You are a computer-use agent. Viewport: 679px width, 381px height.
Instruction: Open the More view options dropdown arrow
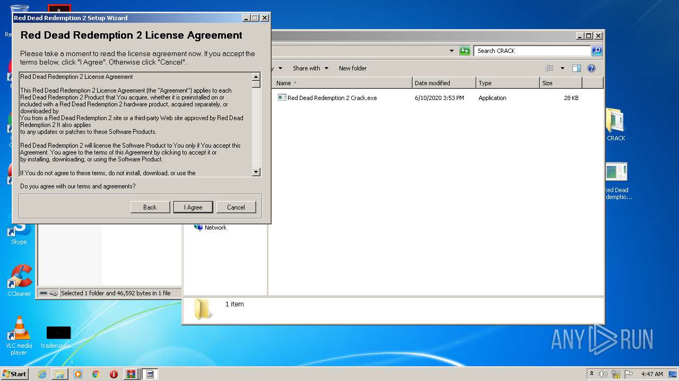click(562, 68)
